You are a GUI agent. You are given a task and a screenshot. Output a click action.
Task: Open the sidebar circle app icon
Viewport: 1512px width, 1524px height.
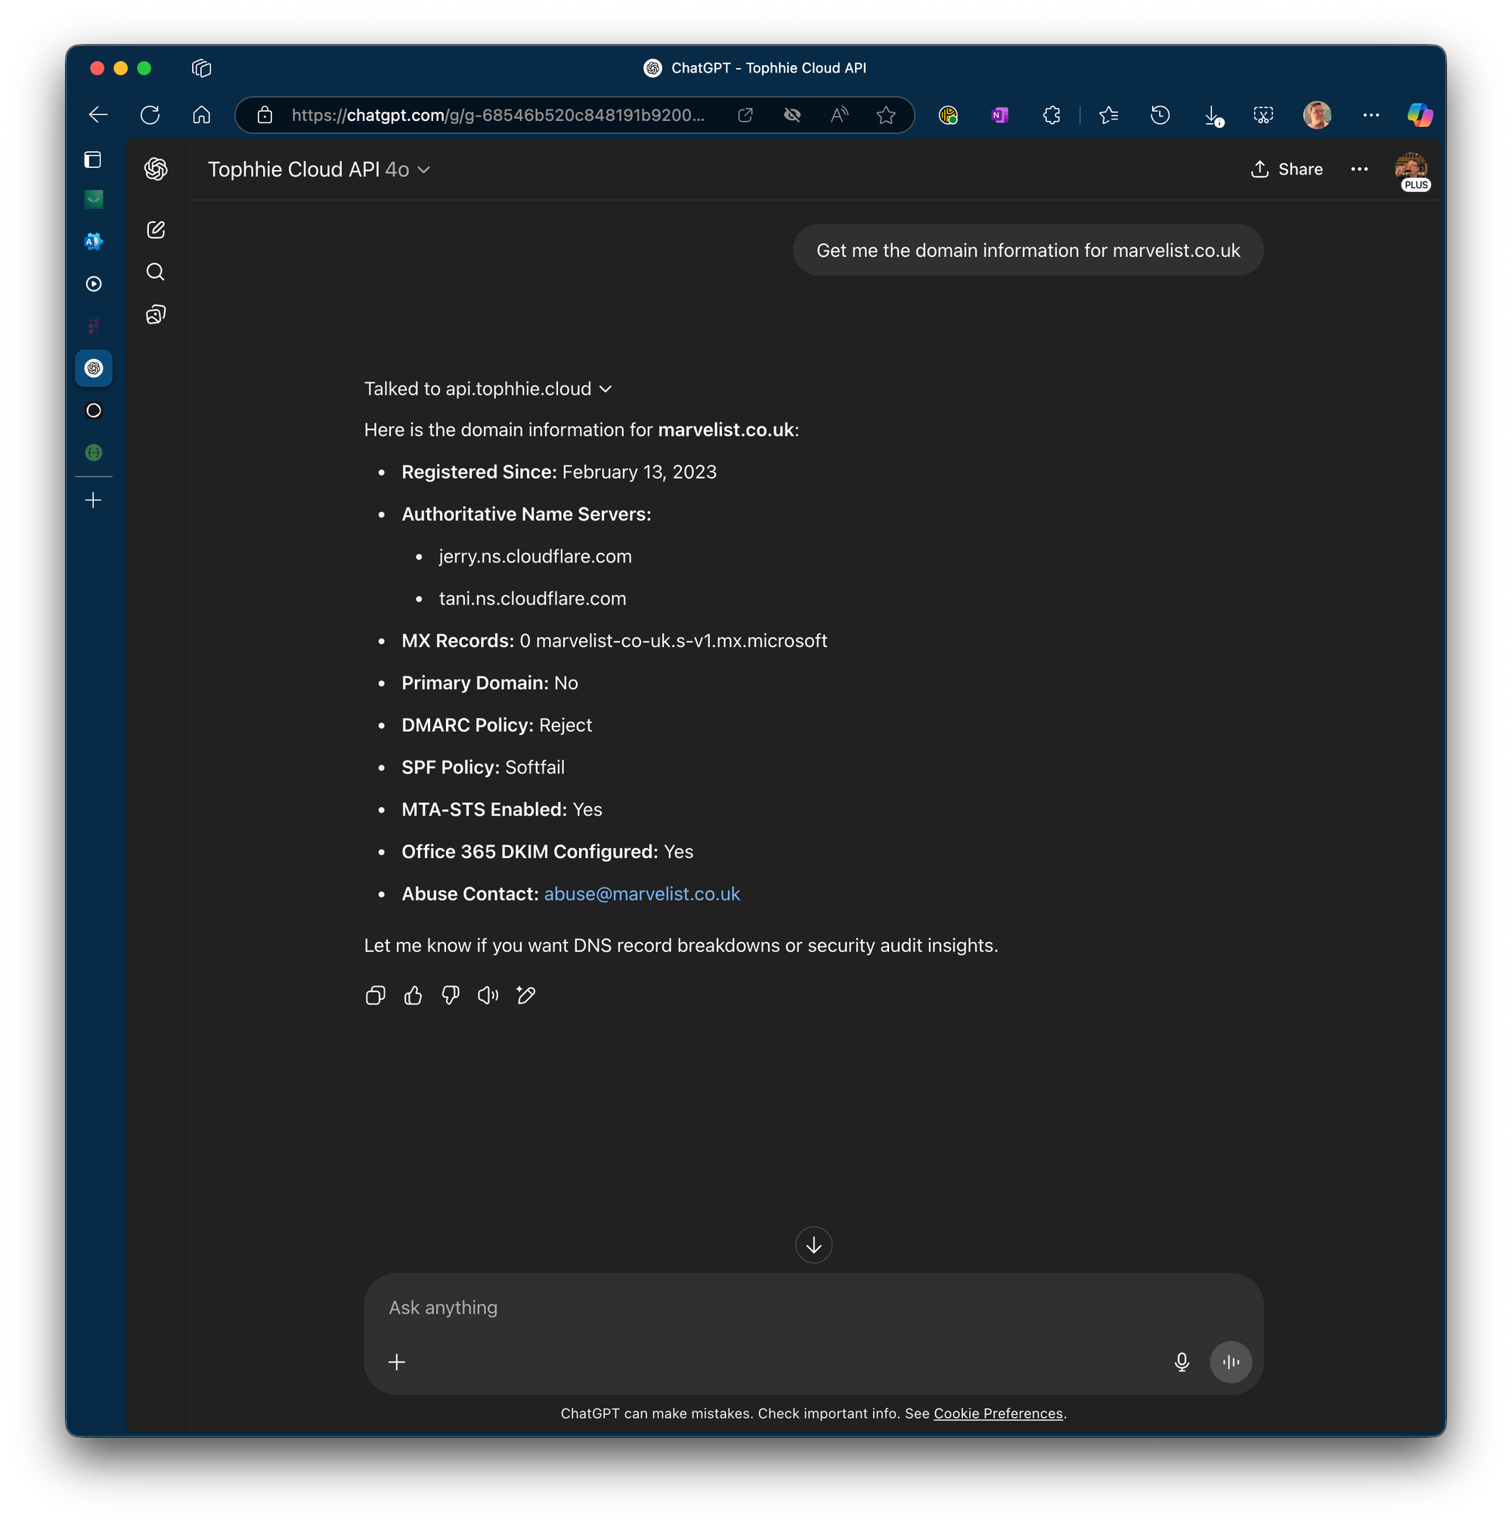(x=94, y=410)
